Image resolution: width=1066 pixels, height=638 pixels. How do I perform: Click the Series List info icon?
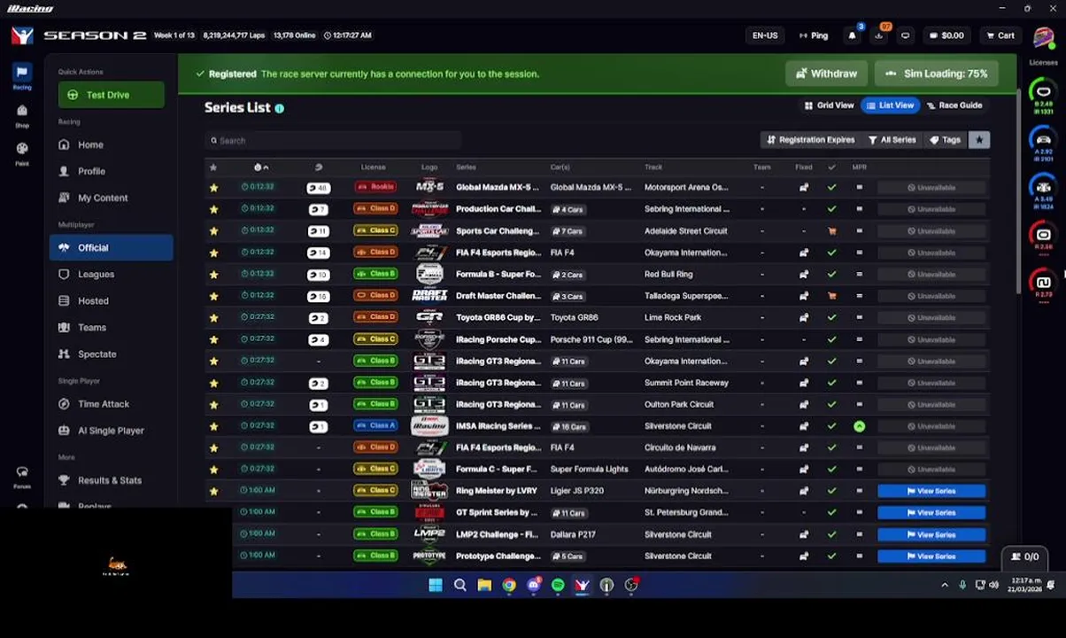pyautogui.click(x=279, y=108)
